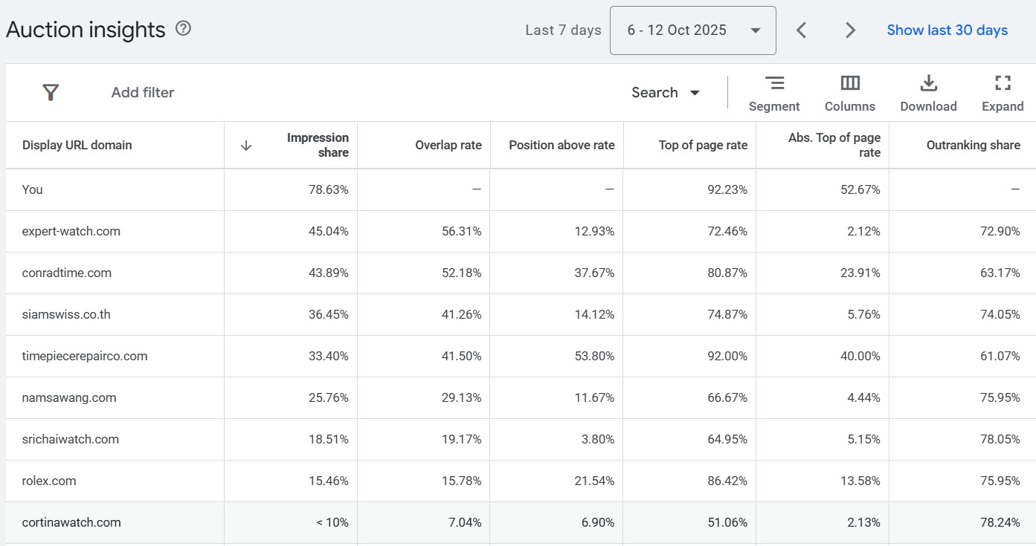
Task: Click the Show last 30 days link
Action: pos(947,30)
